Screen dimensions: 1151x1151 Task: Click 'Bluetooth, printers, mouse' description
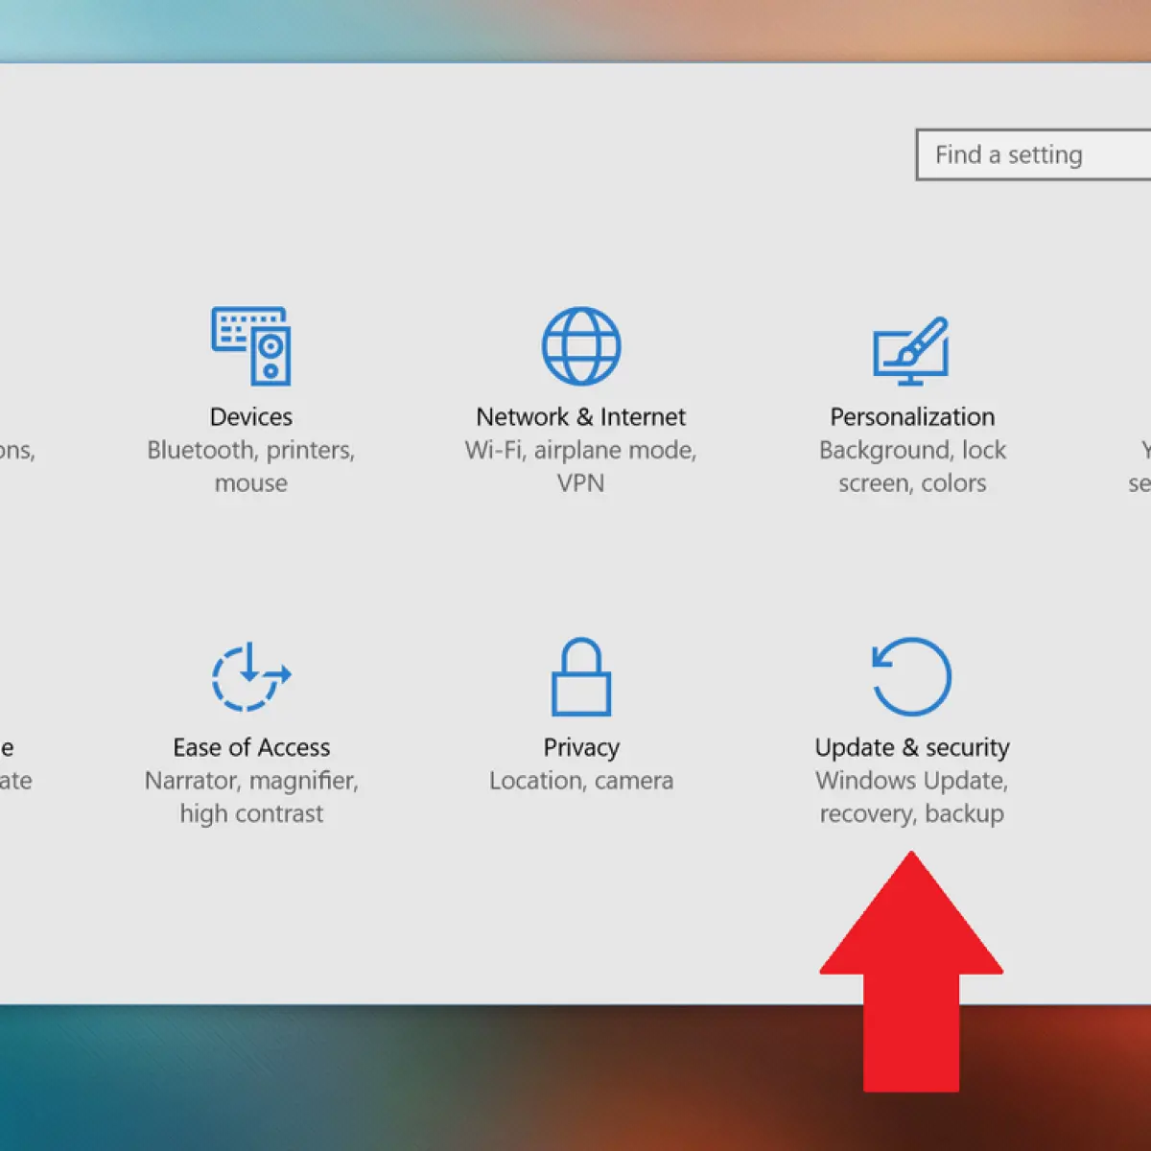tap(251, 466)
